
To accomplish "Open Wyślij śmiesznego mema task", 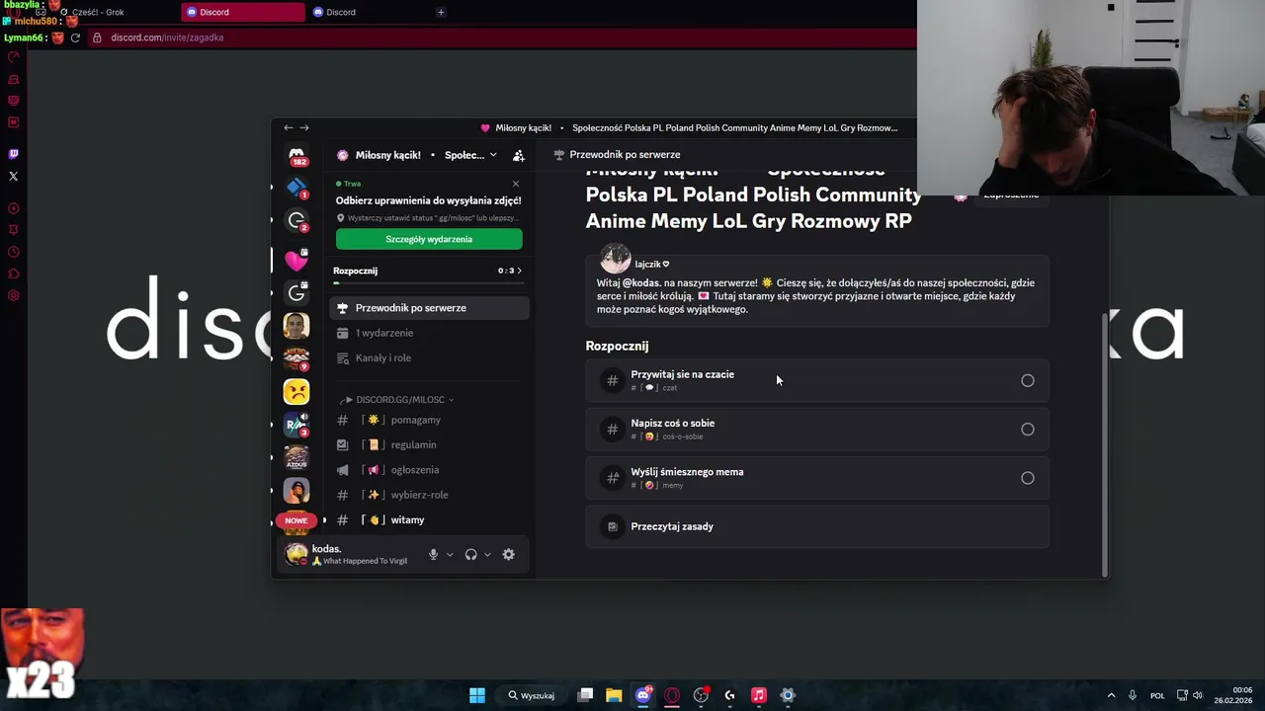I will (817, 478).
